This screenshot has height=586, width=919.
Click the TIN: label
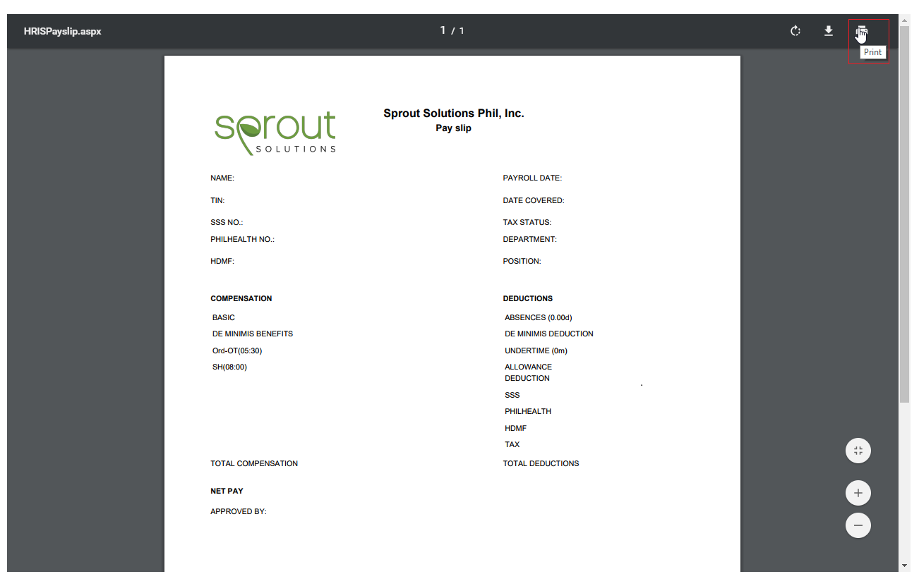coord(217,201)
